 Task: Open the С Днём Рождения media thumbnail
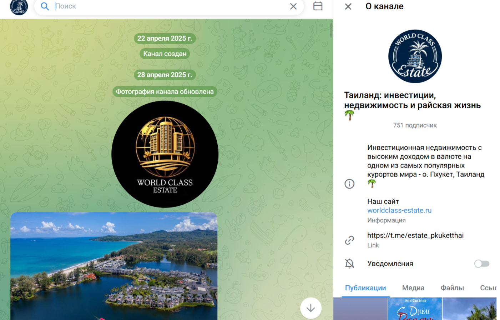click(x=415, y=309)
